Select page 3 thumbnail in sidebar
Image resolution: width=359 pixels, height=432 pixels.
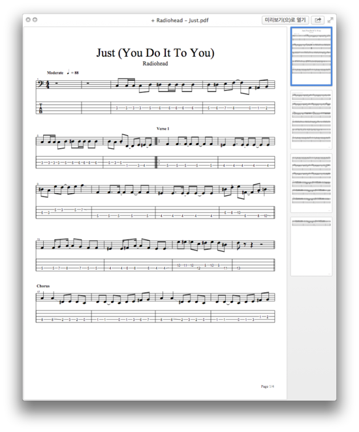(311, 183)
